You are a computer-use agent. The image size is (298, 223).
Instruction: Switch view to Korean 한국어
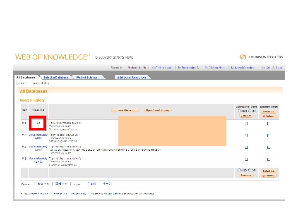click(x=107, y=184)
